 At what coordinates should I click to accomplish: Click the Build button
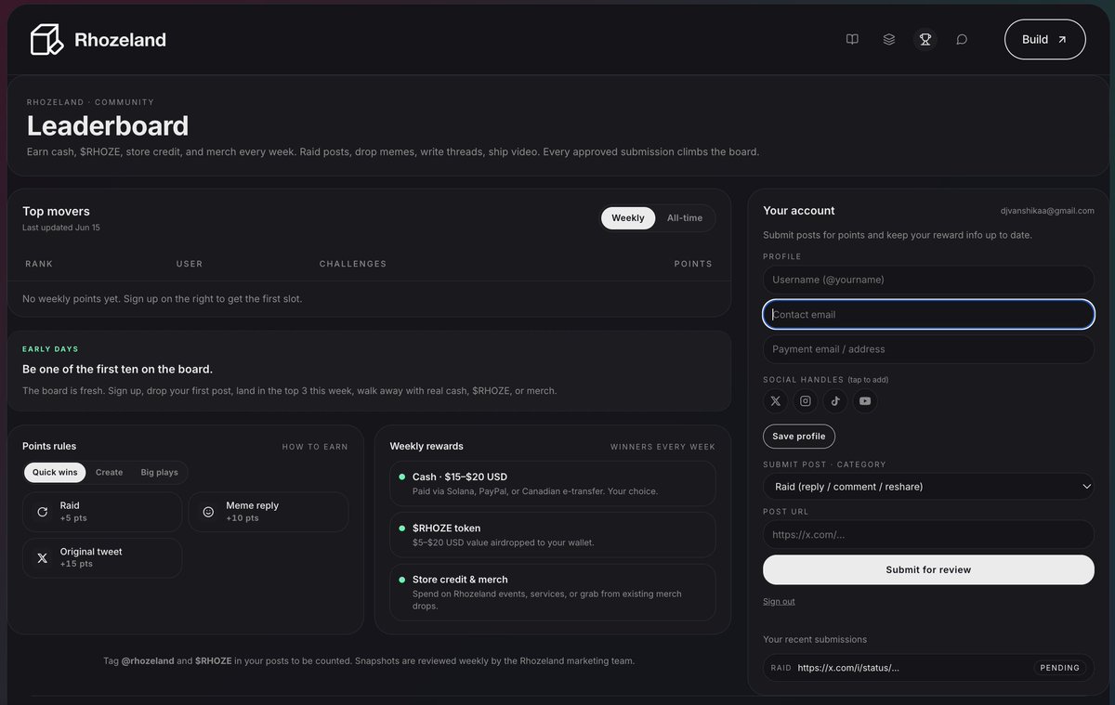(1044, 39)
